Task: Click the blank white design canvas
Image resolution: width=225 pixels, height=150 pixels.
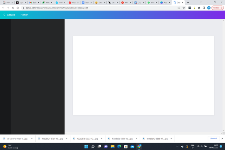Action: point(143,75)
